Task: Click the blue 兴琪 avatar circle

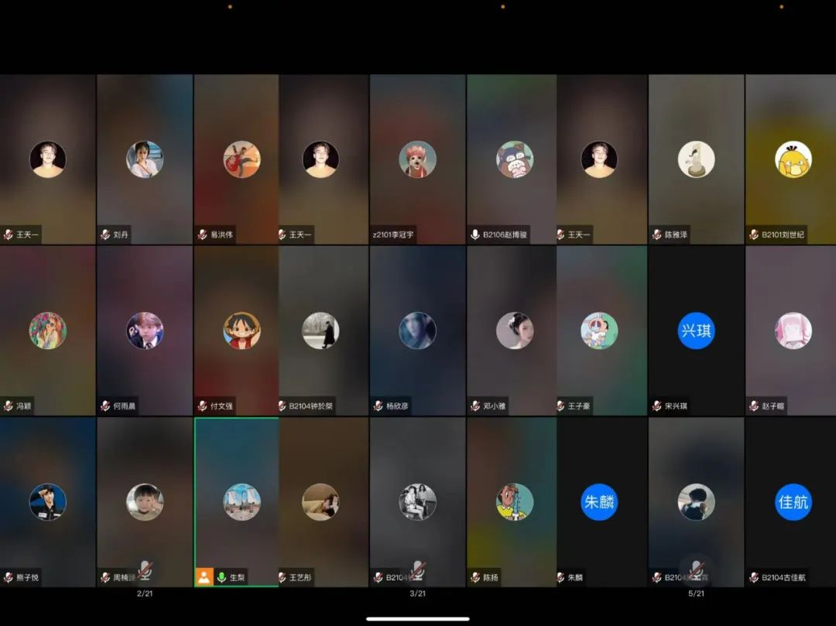Action: pos(696,330)
